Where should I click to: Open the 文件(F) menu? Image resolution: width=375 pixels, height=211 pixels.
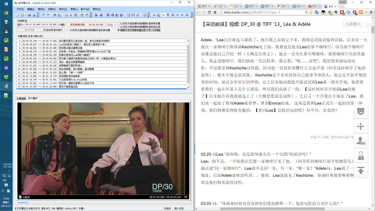point(20,9)
